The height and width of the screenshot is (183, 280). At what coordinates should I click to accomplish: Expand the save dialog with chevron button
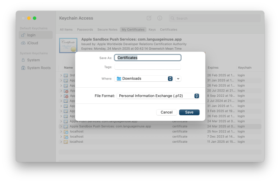coord(178,79)
